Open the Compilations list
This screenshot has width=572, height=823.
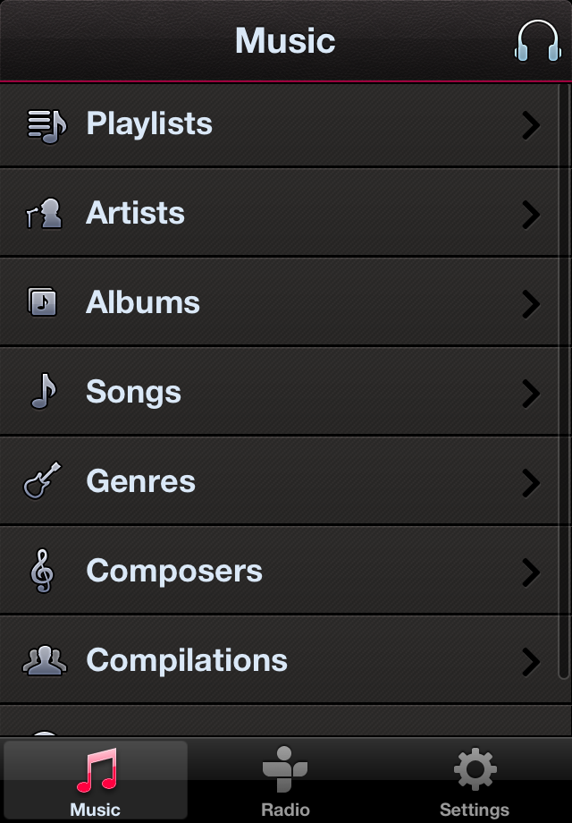point(187,660)
